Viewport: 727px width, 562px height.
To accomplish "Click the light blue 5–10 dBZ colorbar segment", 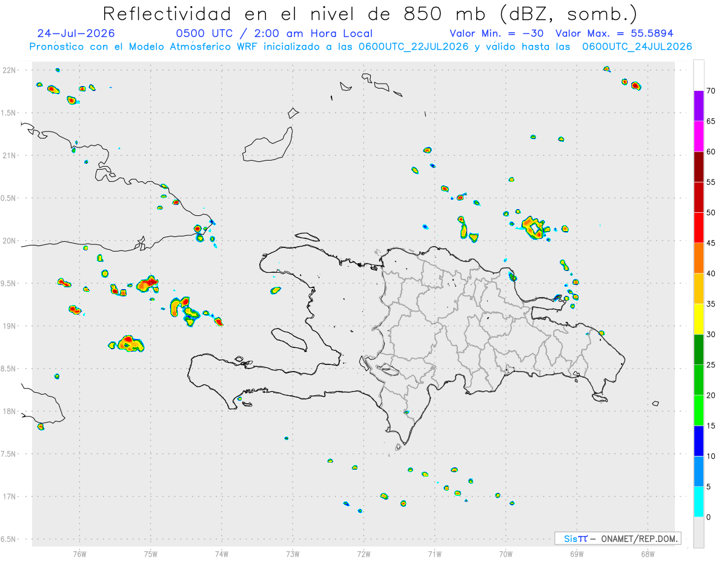I will [699, 471].
